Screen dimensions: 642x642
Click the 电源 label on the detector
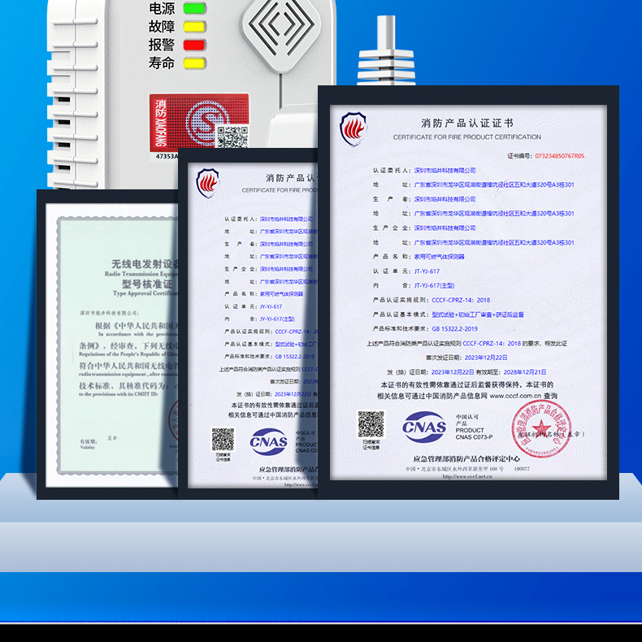(x=162, y=8)
